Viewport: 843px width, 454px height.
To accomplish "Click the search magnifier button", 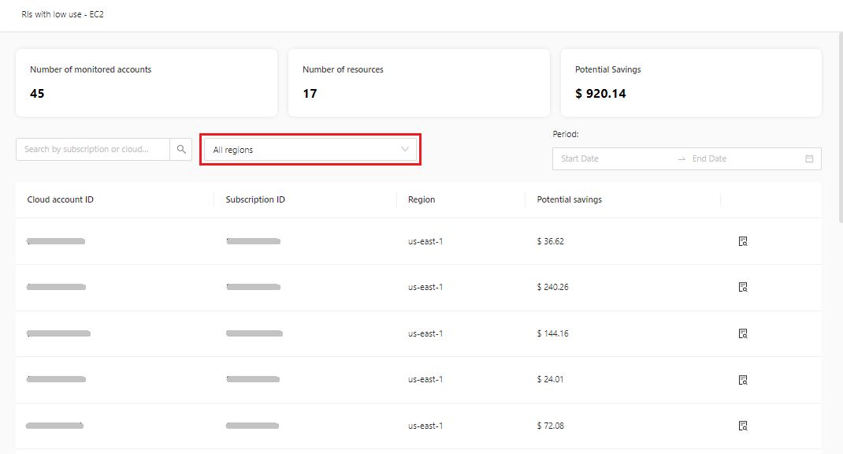I will pyautogui.click(x=181, y=149).
